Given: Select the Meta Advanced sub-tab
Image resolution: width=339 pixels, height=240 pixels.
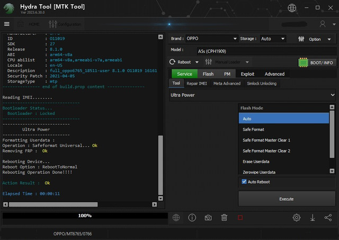Looking at the screenshot, I should coord(227,84).
